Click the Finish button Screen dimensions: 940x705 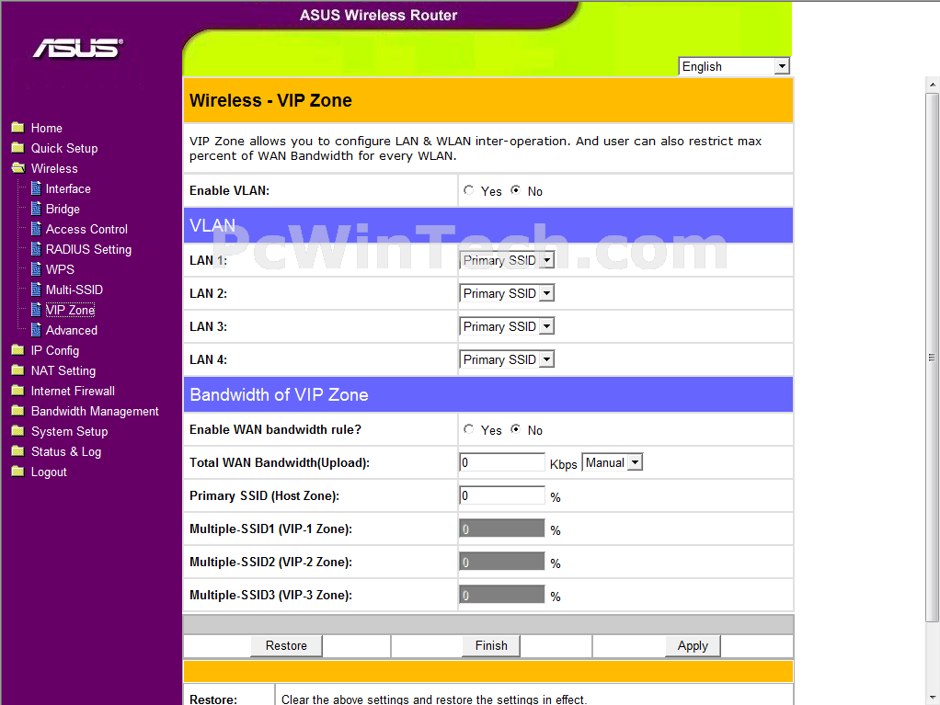[491, 645]
